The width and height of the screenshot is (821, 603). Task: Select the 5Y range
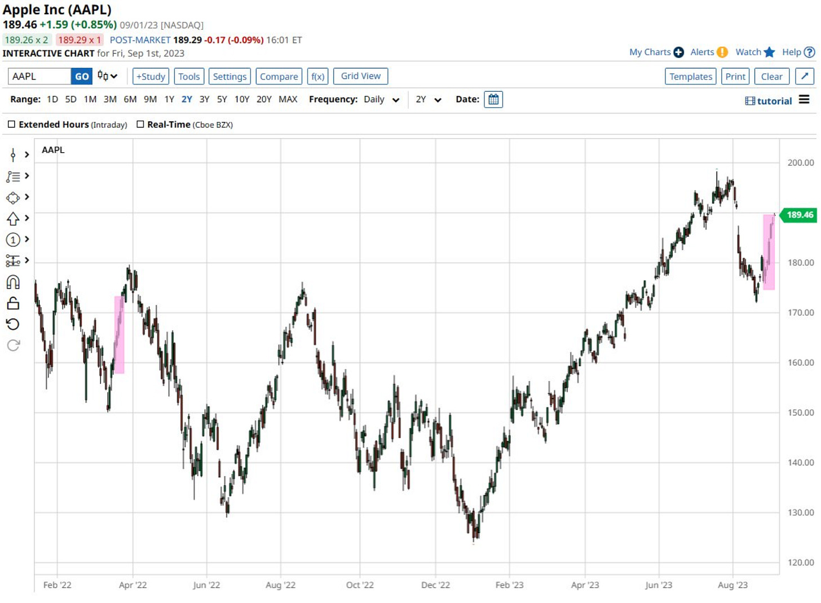click(x=222, y=99)
